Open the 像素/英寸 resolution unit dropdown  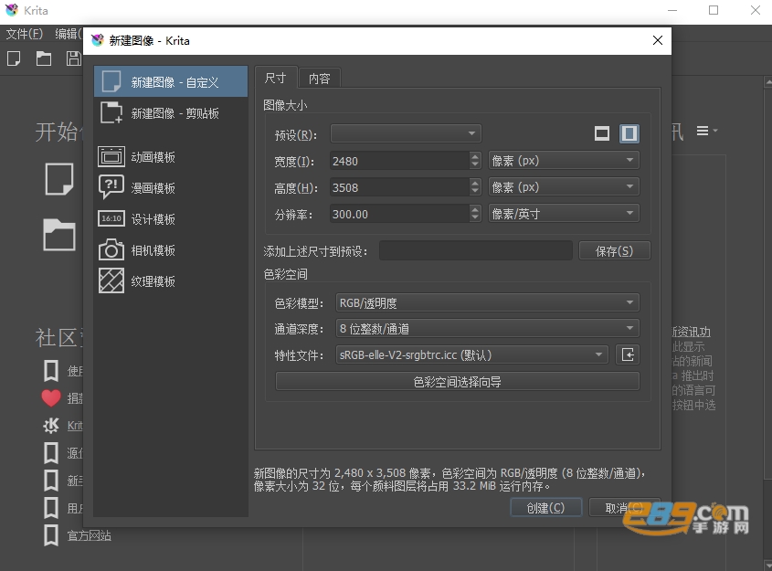click(564, 214)
